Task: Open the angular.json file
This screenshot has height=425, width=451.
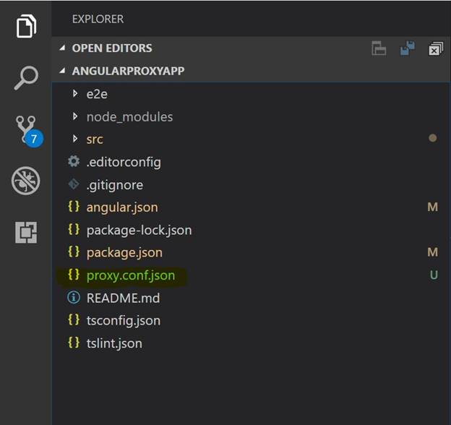Action: tap(122, 207)
